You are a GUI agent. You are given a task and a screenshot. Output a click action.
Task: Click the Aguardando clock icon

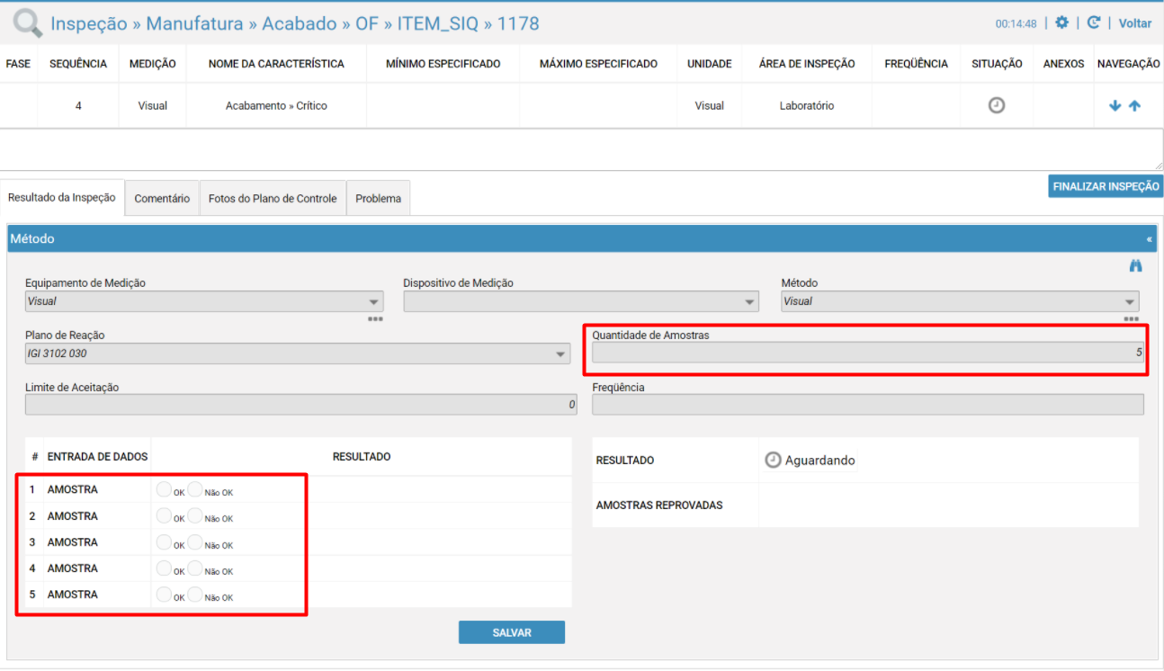pos(773,460)
